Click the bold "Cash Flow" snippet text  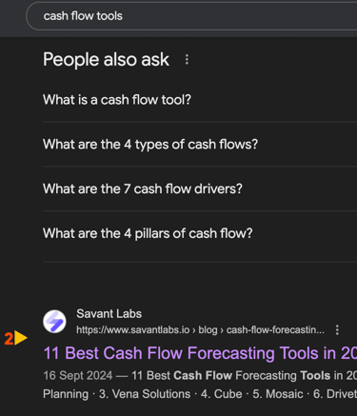click(203, 375)
